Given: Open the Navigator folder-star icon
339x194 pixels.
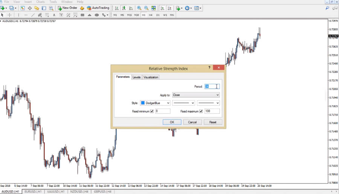Looking at the screenshot, I should coord(37,8).
